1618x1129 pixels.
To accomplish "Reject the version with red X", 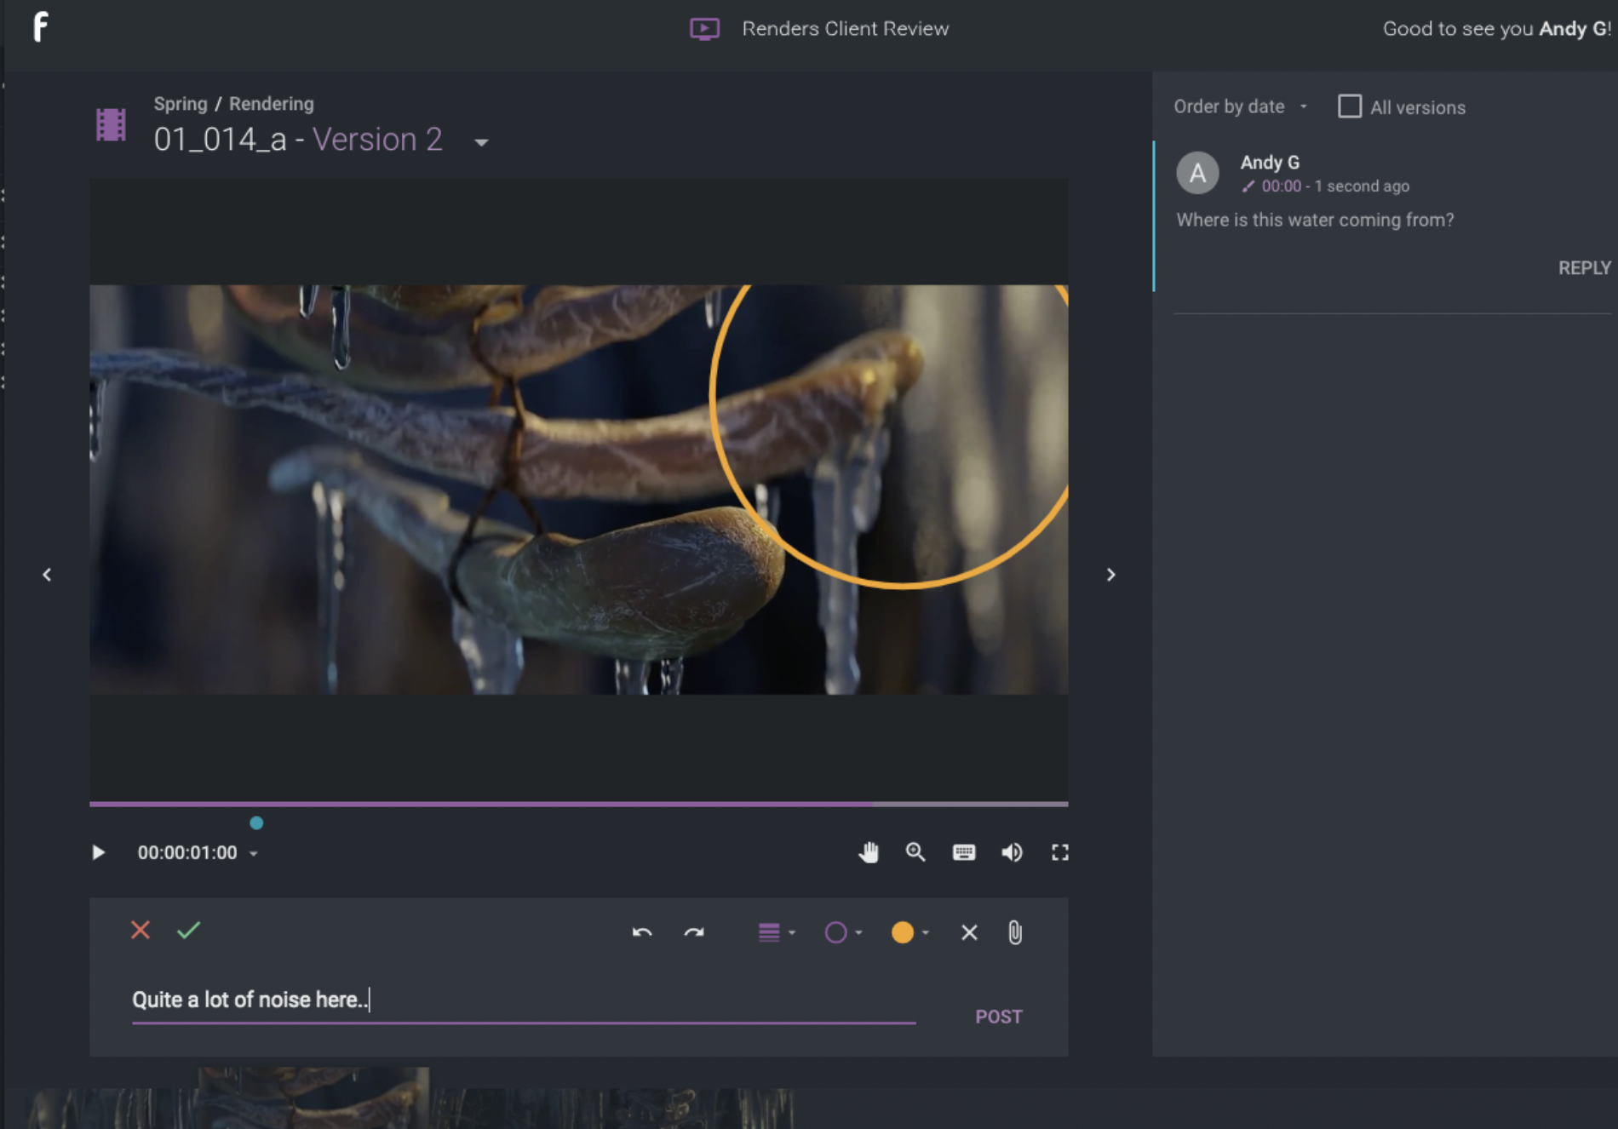I will 141,930.
